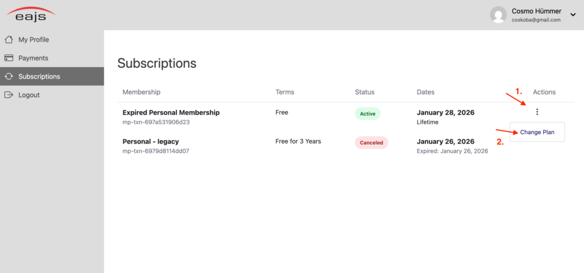Click the Cosmo Hümmer user name
584x273 pixels.
536,11
